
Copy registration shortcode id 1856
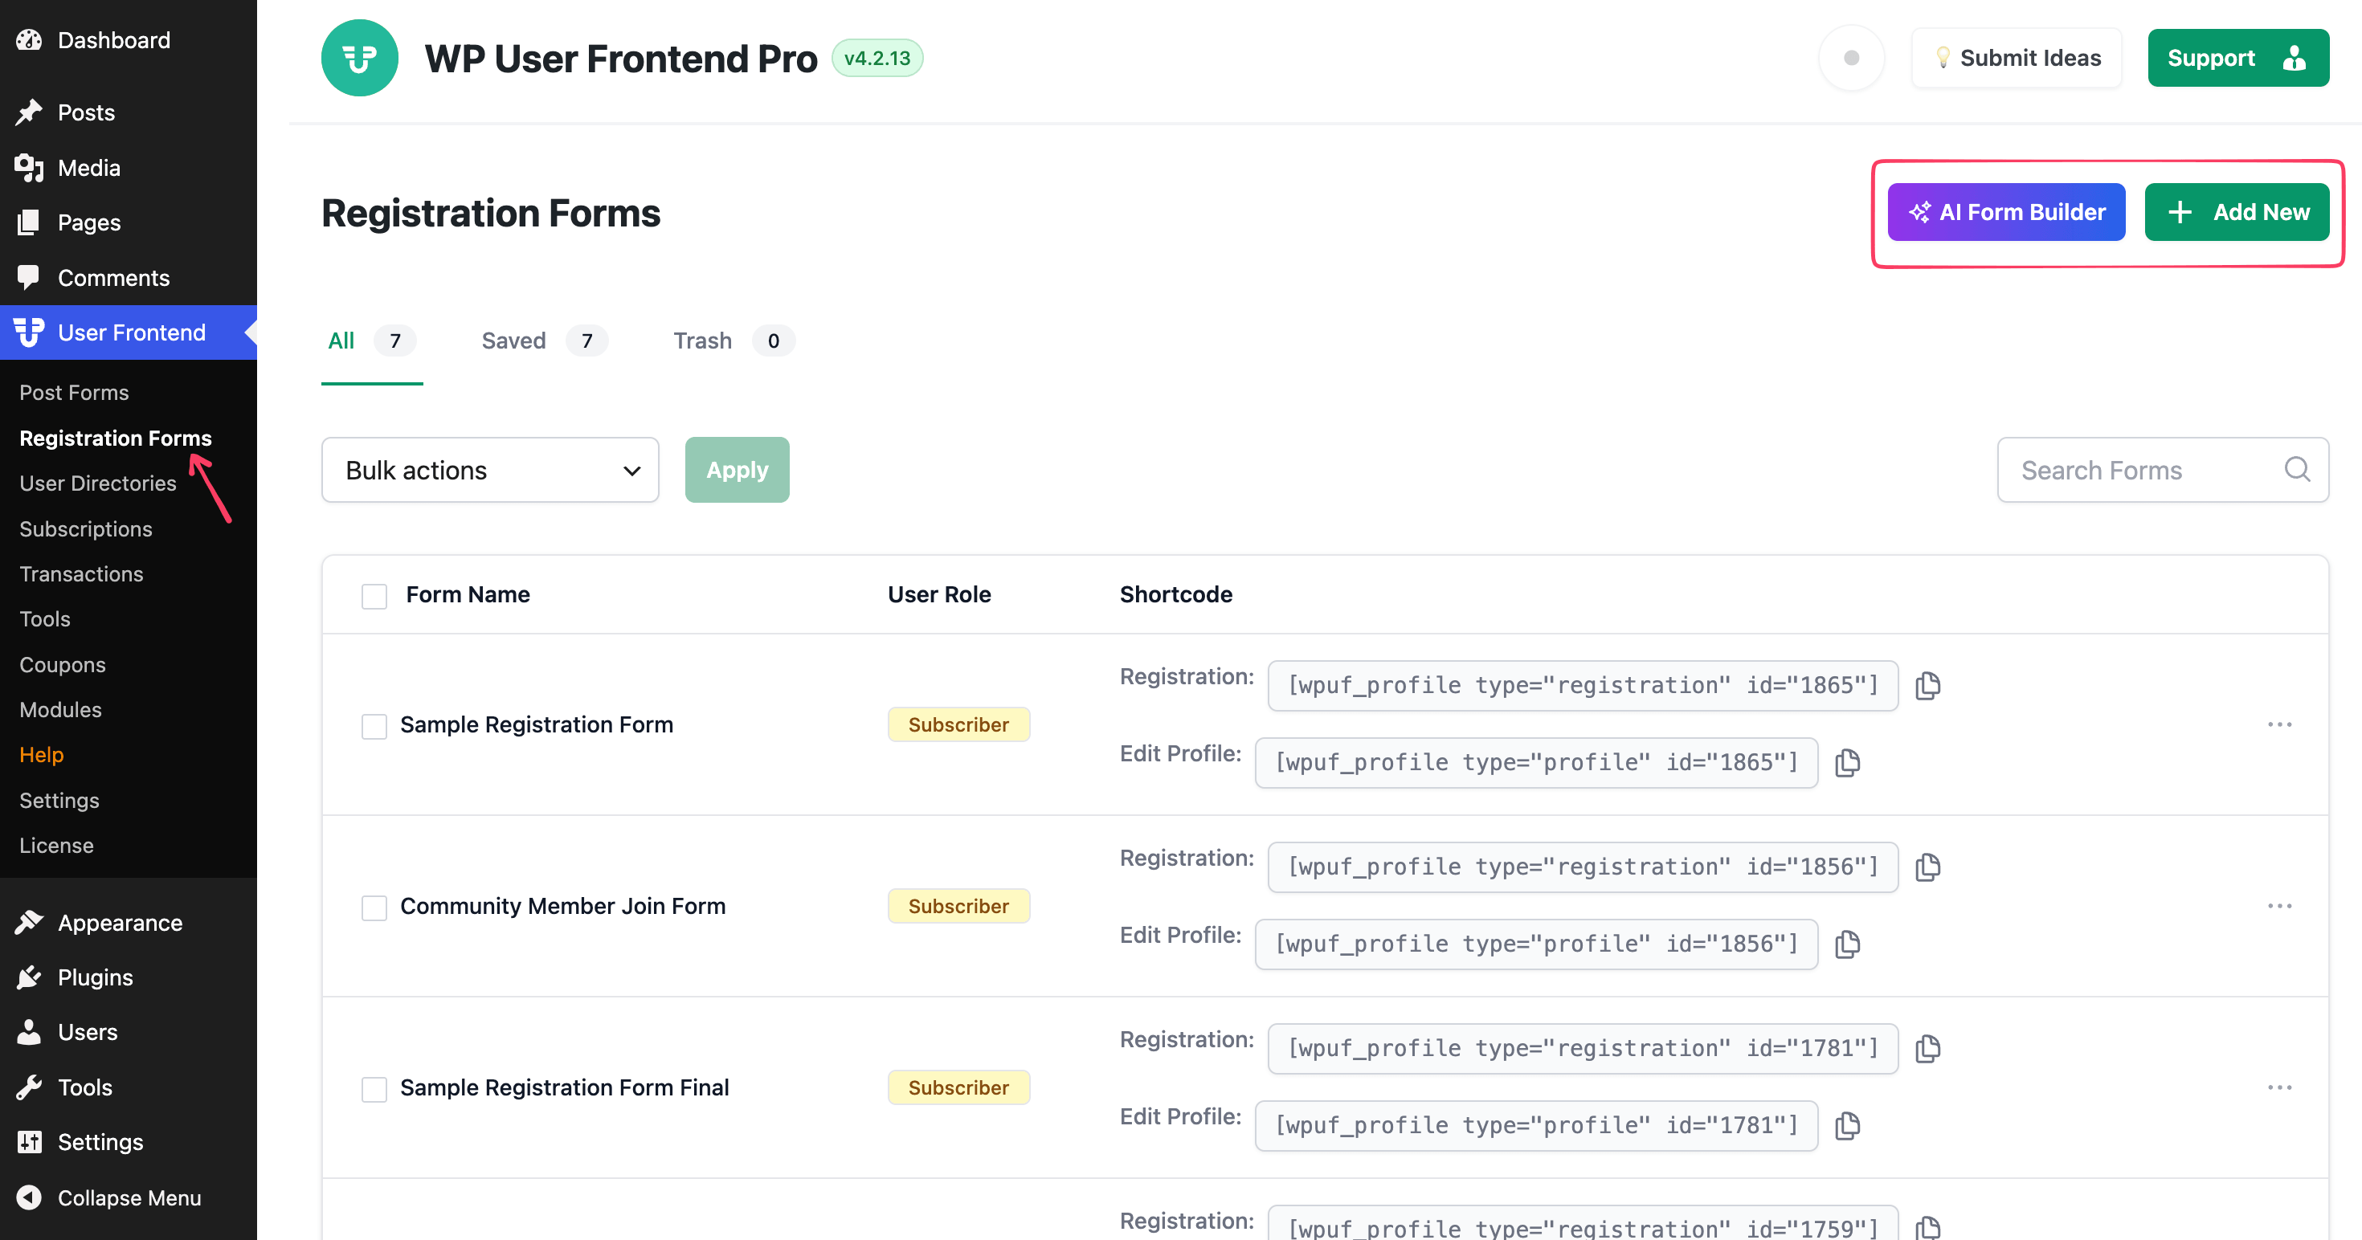(1928, 867)
